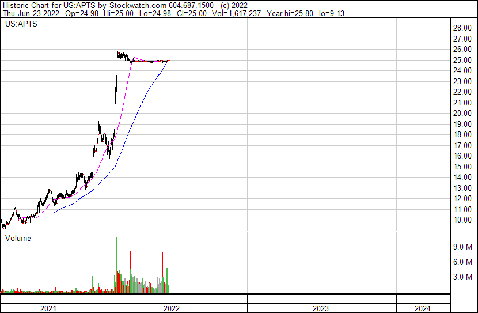Screen dimensions: 478x313
Task: Click the Year hi=25.80 header value
Action: coord(290,13)
